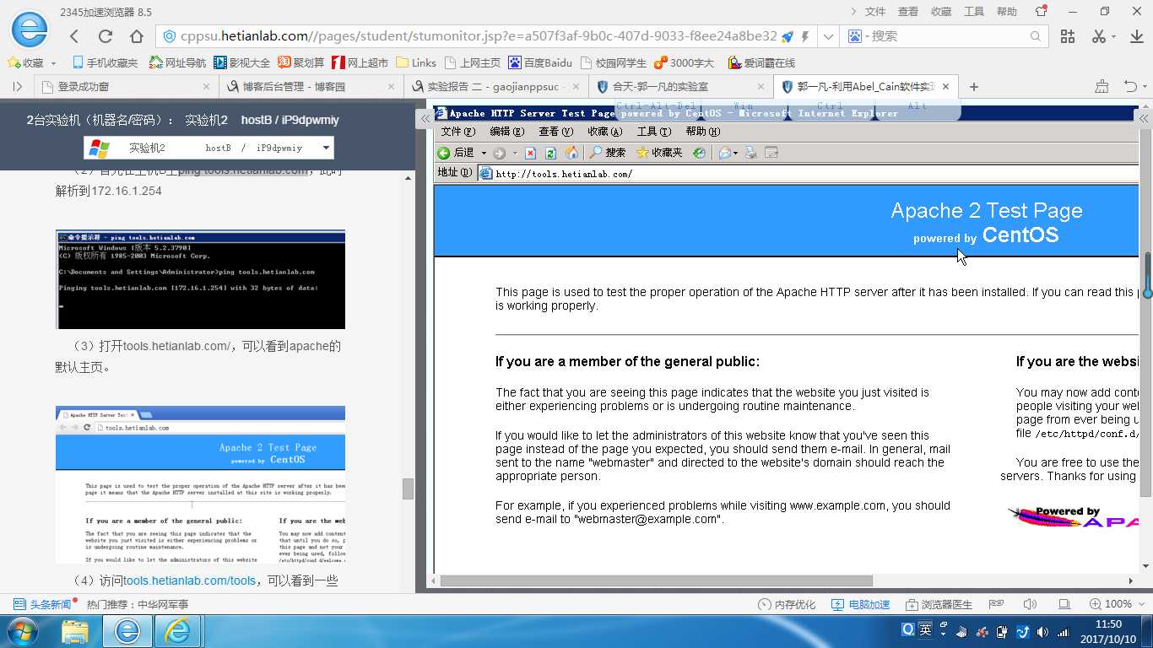Open the skin shirt icon in title bar
1153x648 pixels.
[1040, 12]
